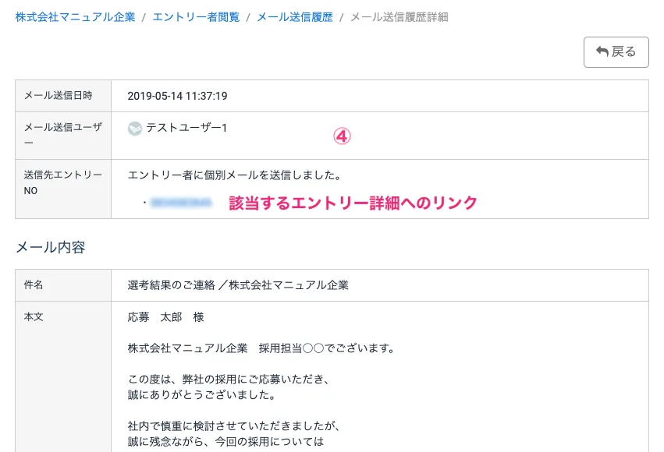
Task: Click the エントリー者に個別メールを送信しました text
Action: [234, 175]
